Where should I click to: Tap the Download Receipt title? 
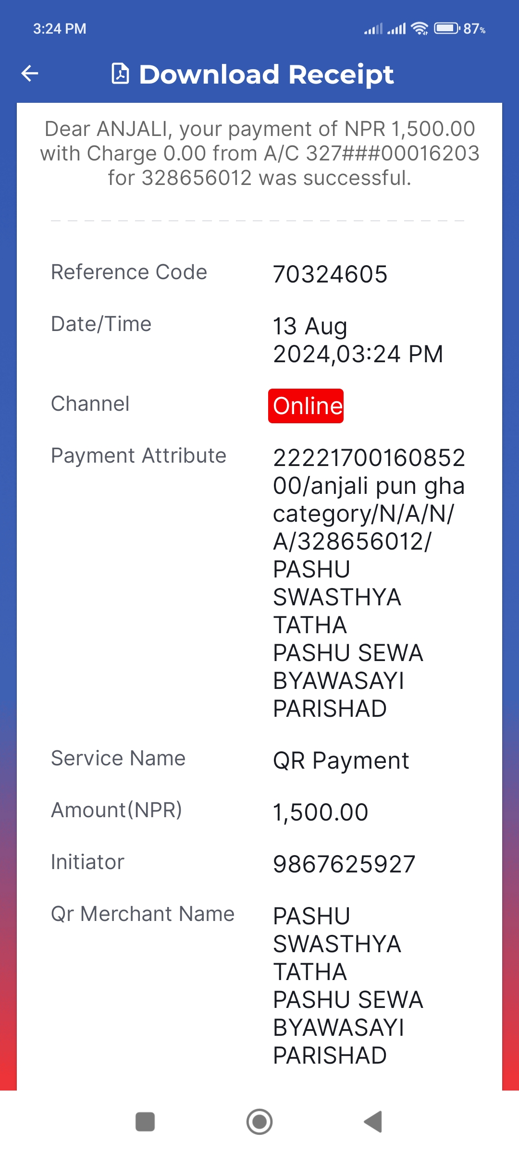coord(266,74)
